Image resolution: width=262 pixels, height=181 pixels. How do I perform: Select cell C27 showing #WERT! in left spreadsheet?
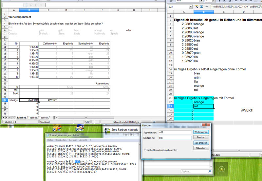pos(48,100)
